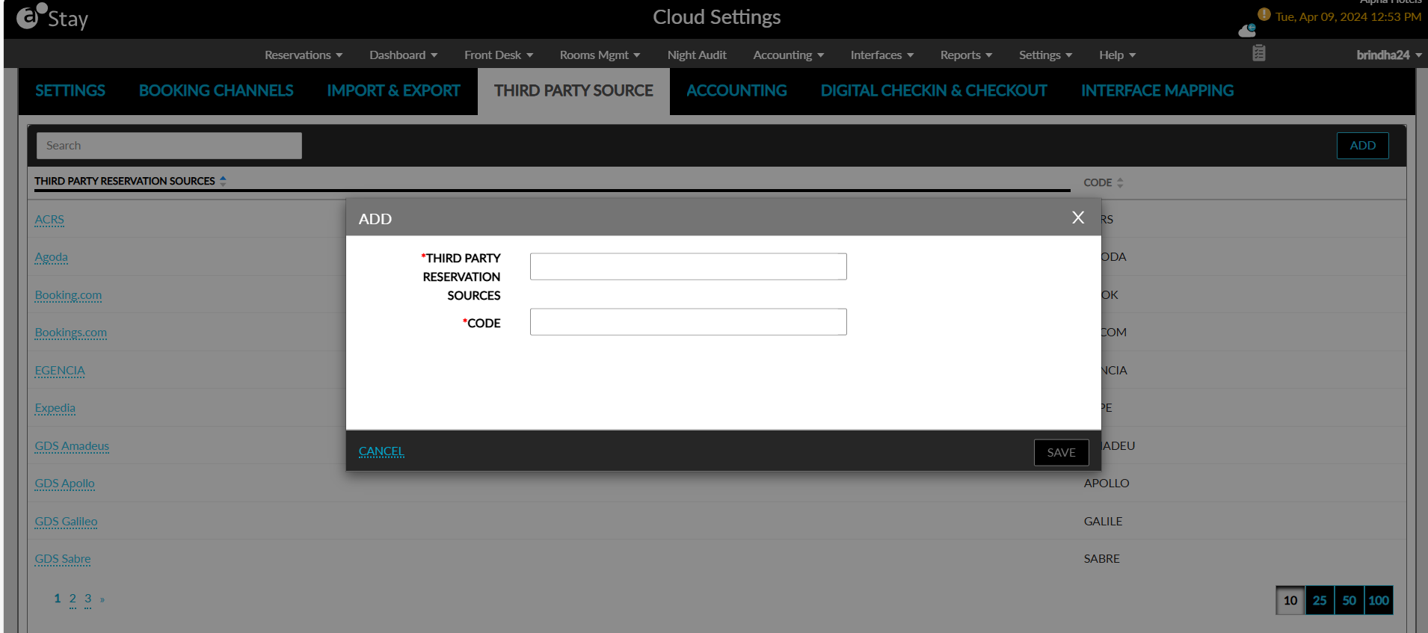The height and width of the screenshot is (633, 1428).
Task: Click the Cloud Settings page title
Action: point(716,17)
